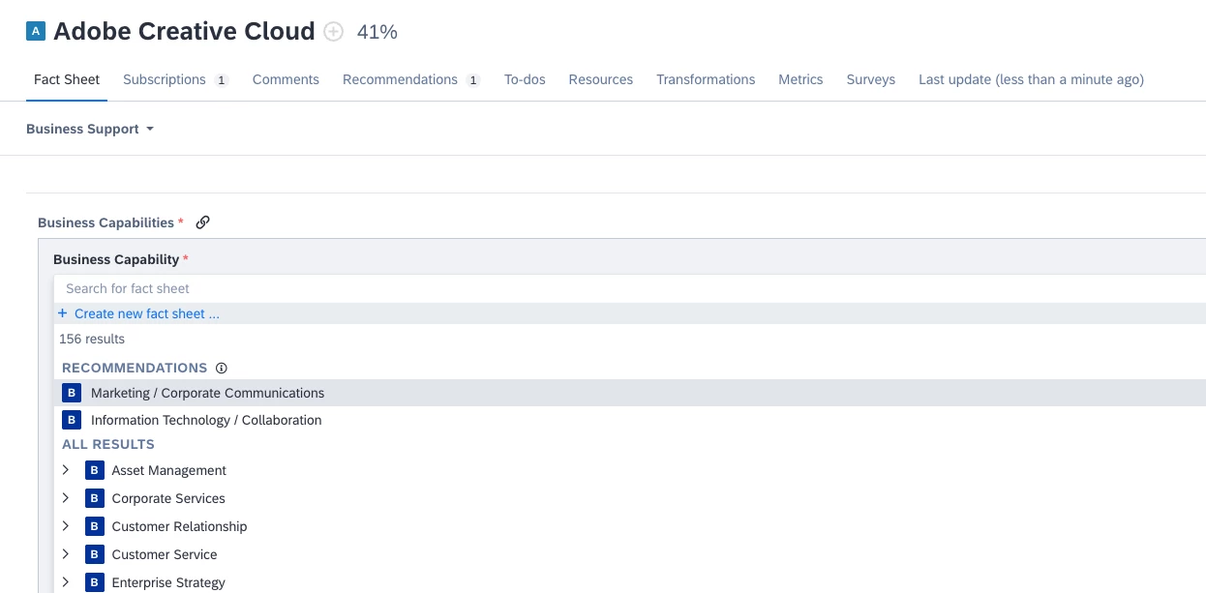The height and width of the screenshot is (593, 1206).
Task: Open the Fact Sheet tab
Action: [x=67, y=79]
